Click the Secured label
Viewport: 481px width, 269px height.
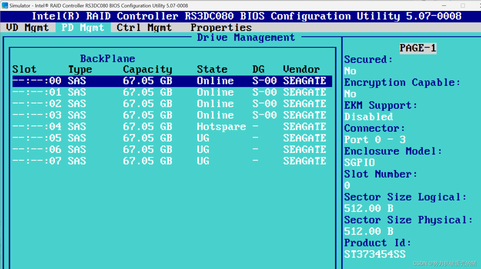pyautogui.click(x=368, y=59)
